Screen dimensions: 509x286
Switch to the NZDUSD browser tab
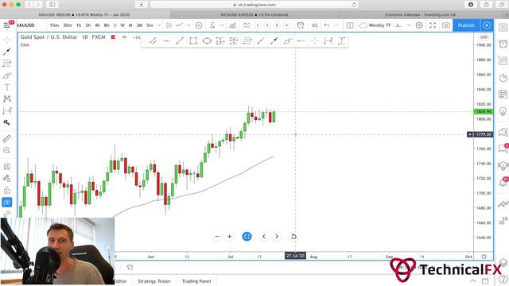(x=254, y=14)
